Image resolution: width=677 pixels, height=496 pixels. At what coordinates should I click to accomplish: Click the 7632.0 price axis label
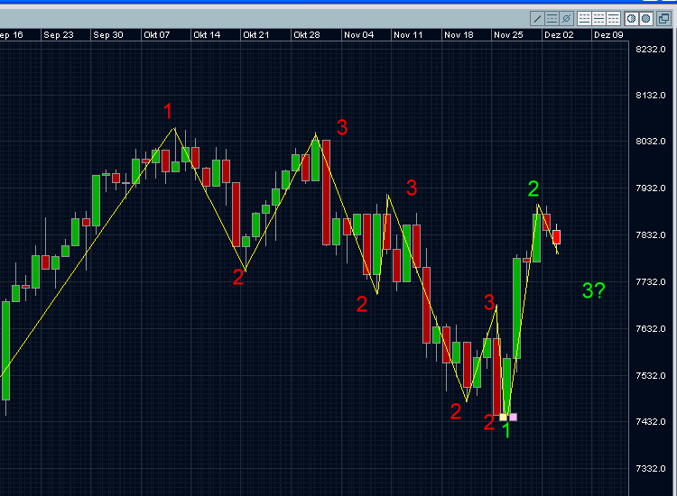tap(651, 329)
